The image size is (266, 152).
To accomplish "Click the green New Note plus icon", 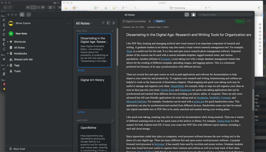I will click(11, 33).
